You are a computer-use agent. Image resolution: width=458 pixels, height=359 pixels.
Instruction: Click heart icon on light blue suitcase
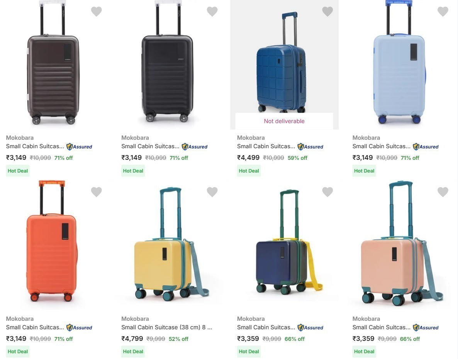[443, 12]
